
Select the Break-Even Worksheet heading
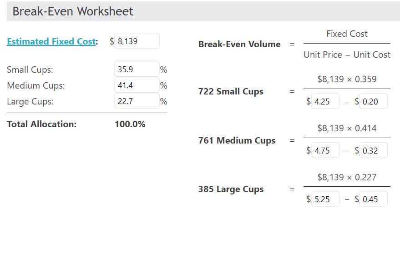coord(73,11)
